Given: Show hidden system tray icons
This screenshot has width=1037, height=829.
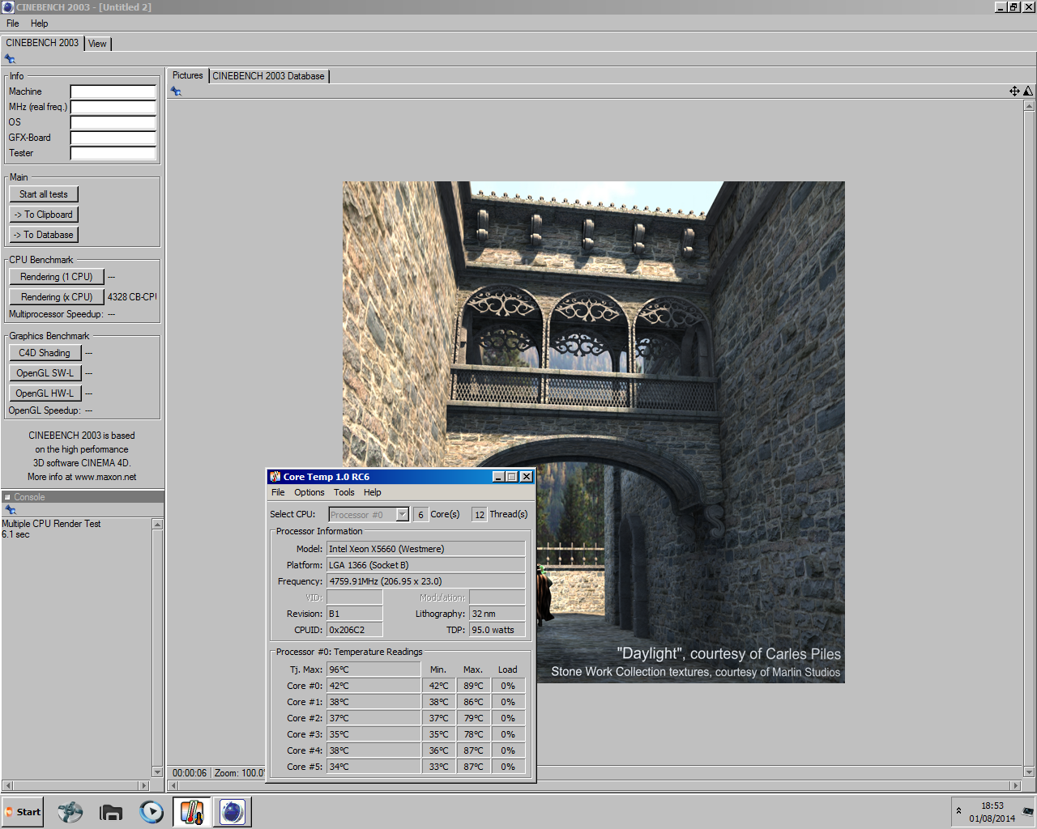Looking at the screenshot, I should [958, 810].
